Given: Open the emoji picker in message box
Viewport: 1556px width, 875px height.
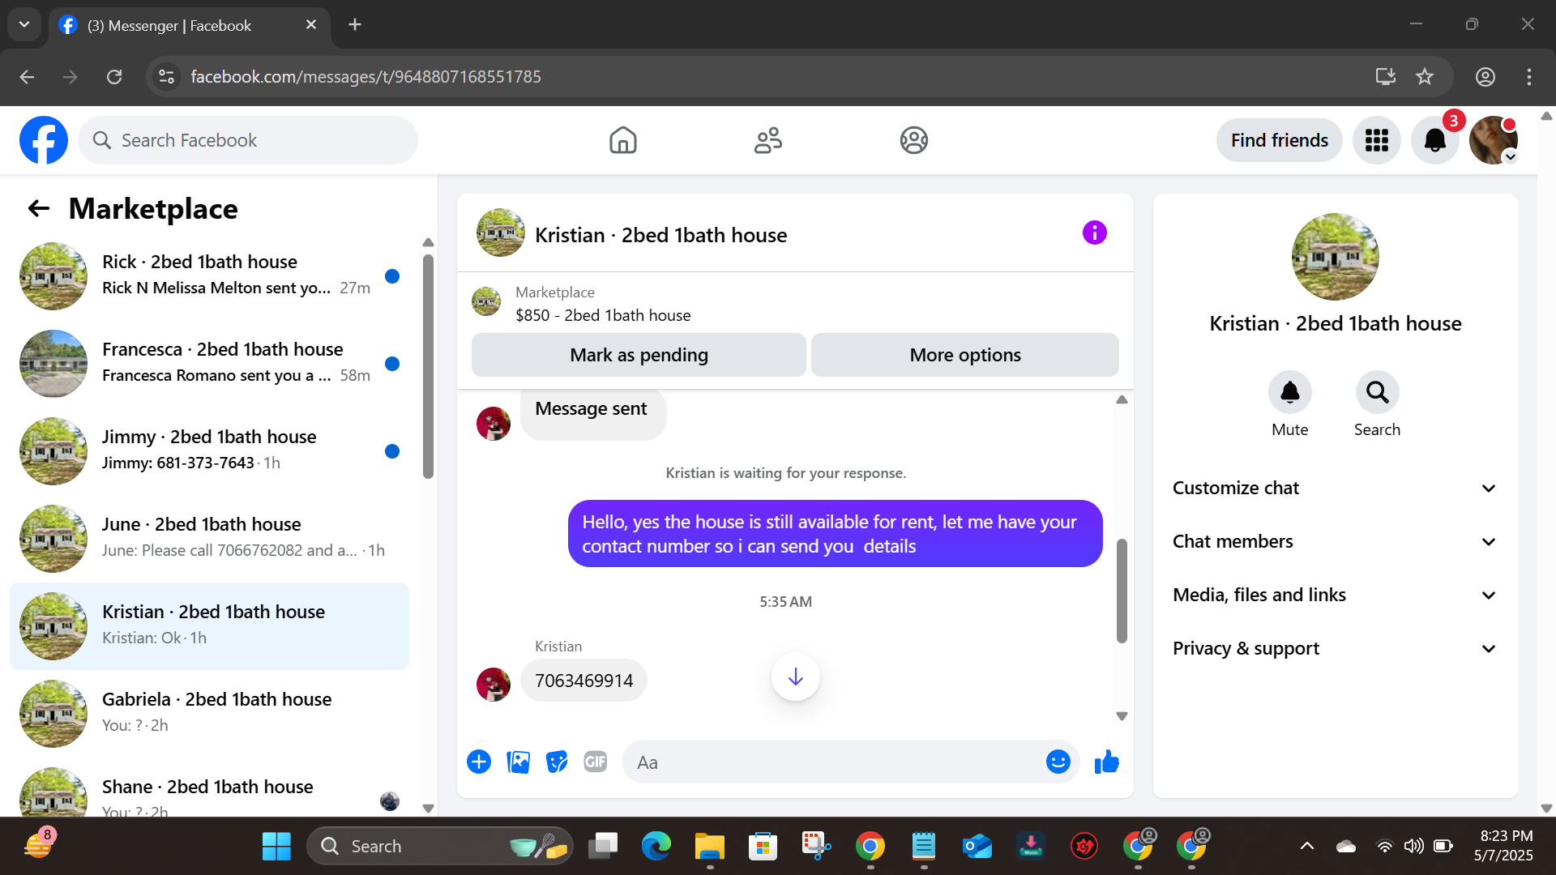Looking at the screenshot, I should coord(1058,762).
